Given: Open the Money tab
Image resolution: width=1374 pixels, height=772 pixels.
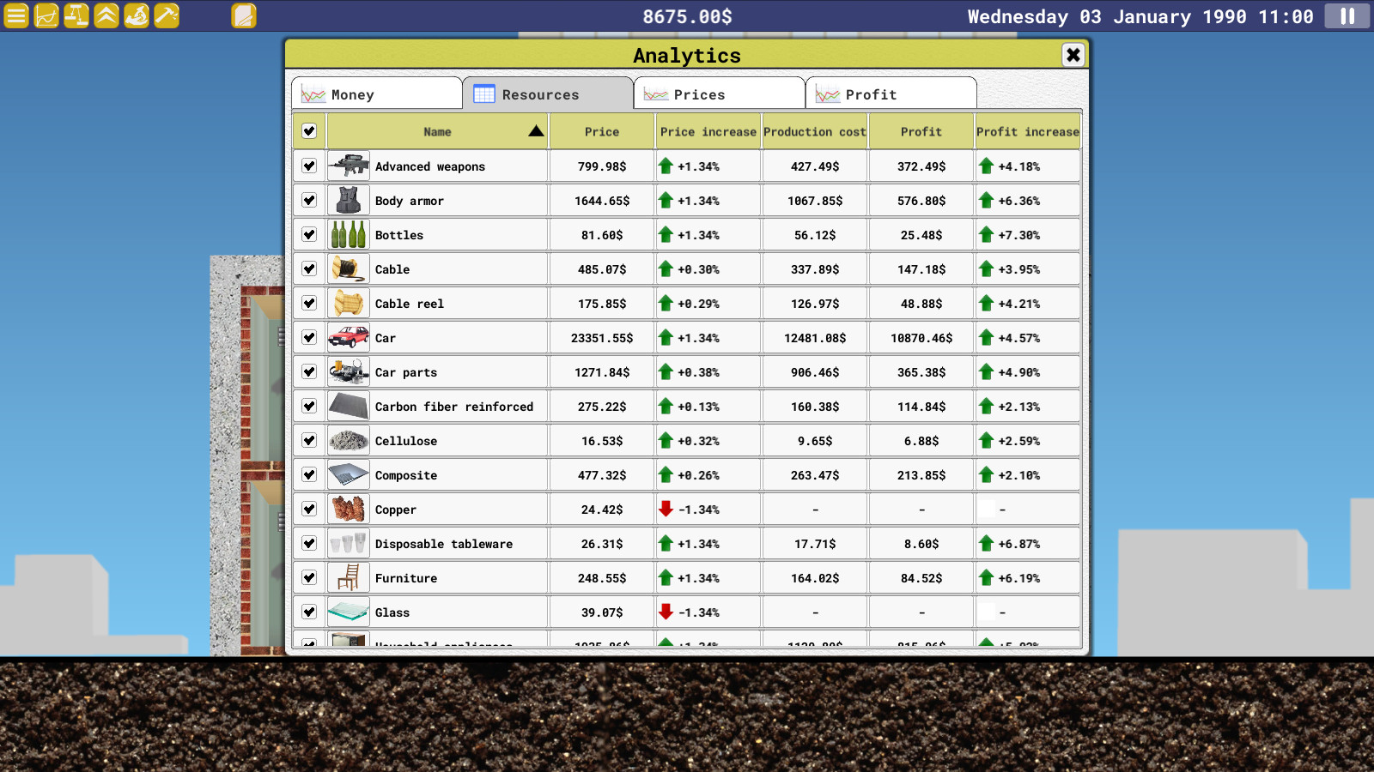Looking at the screenshot, I should click(375, 93).
